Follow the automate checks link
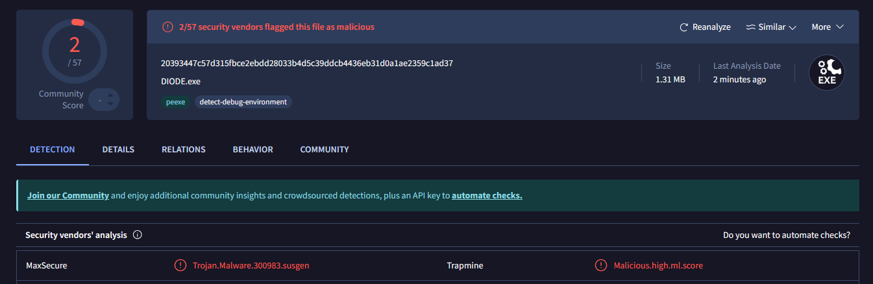Viewport: 873px width, 284px height. (x=487, y=195)
